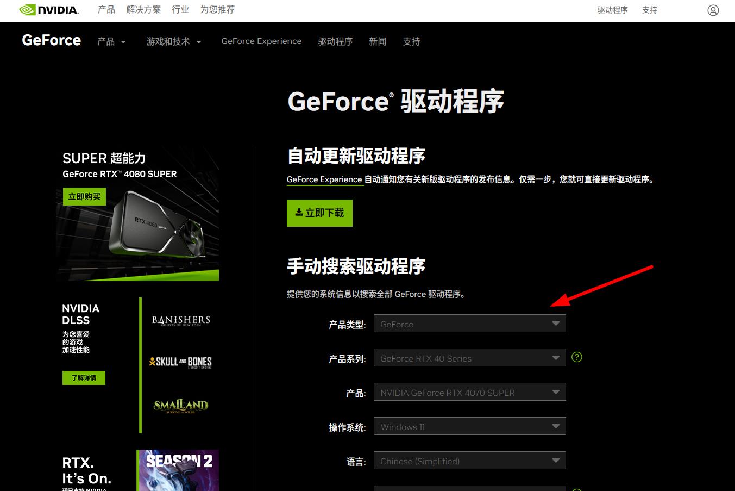Open the 操作系统 Windows 11 dropdown
The height and width of the screenshot is (491, 735).
pyautogui.click(x=470, y=426)
